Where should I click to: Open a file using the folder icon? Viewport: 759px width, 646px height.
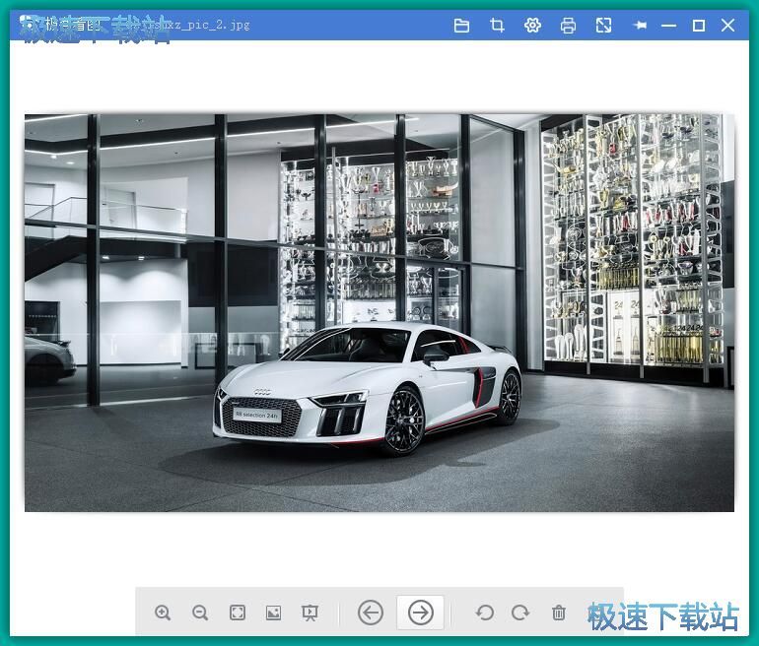pyautogui.click(x=461, y=26)
